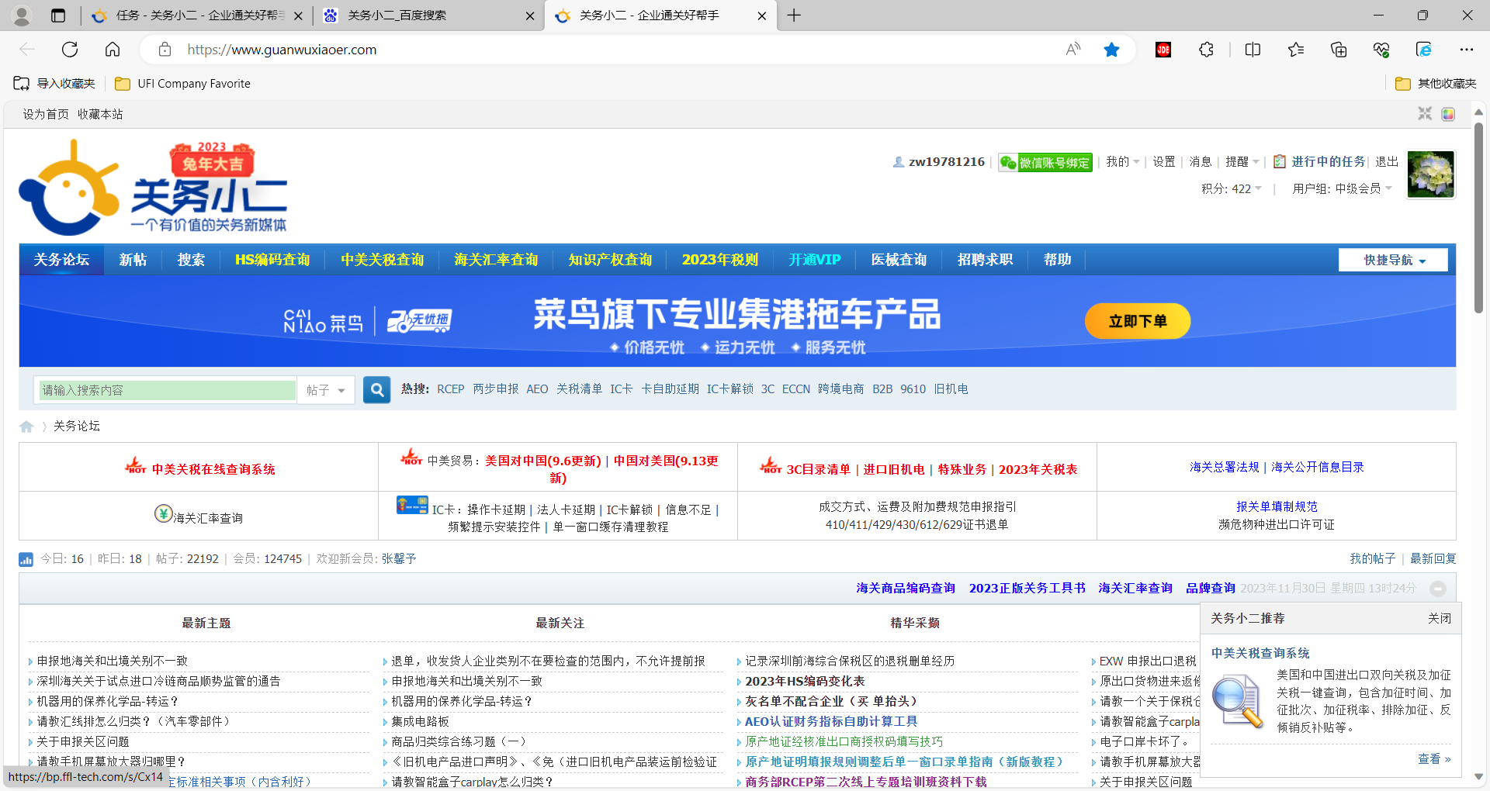Open the Edge sidebar copilot icon
The width and height of the screenshot is (1490, 791).
[1423, 50]
